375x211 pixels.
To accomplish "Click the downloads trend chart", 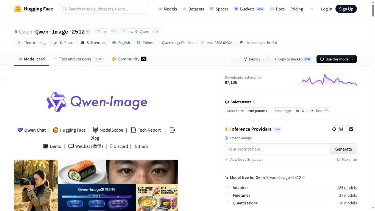I will coord(329,80).
